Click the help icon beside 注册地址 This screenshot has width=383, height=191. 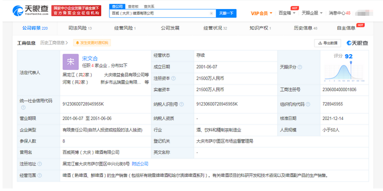39,164
